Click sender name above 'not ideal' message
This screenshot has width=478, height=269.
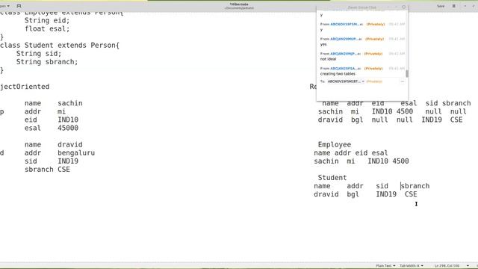pos(345,54)
